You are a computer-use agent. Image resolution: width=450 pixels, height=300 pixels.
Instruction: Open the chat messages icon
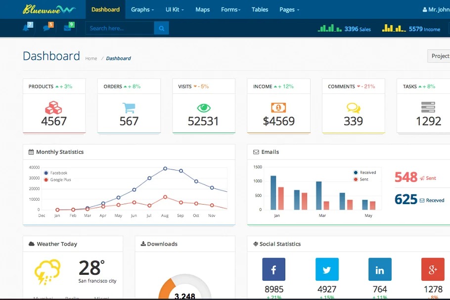coord(47,28)
